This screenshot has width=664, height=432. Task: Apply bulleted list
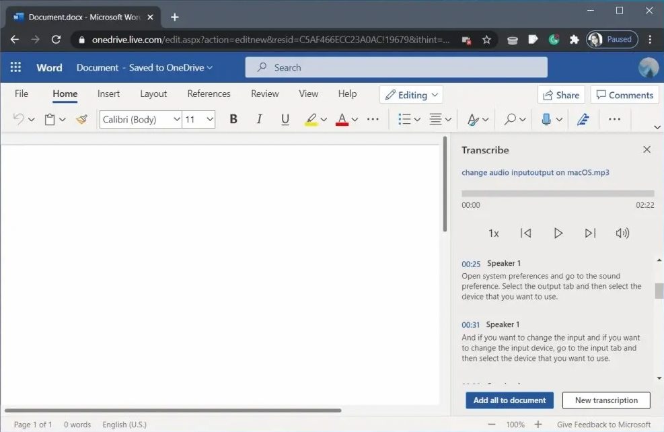404,119
